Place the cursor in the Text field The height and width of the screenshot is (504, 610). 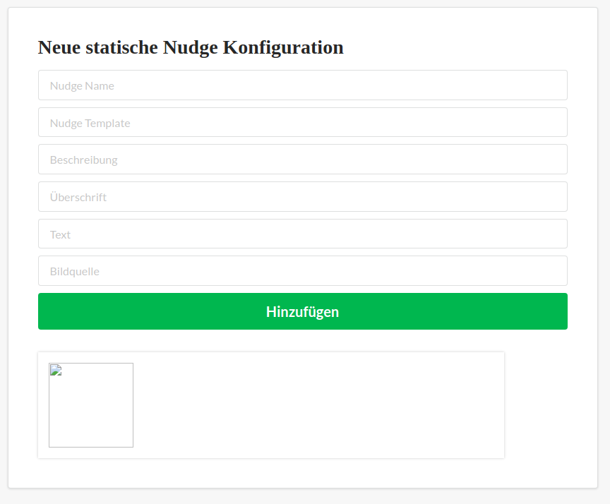pos(302,234)
